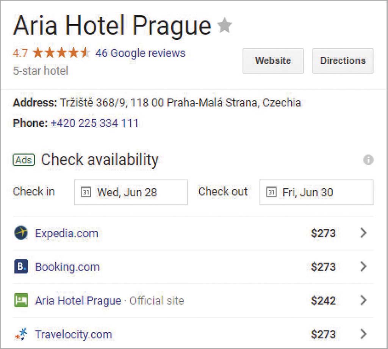Click the Travelocity logo icon
This screenshot has height=349, width=388.
tap(21, 334)
